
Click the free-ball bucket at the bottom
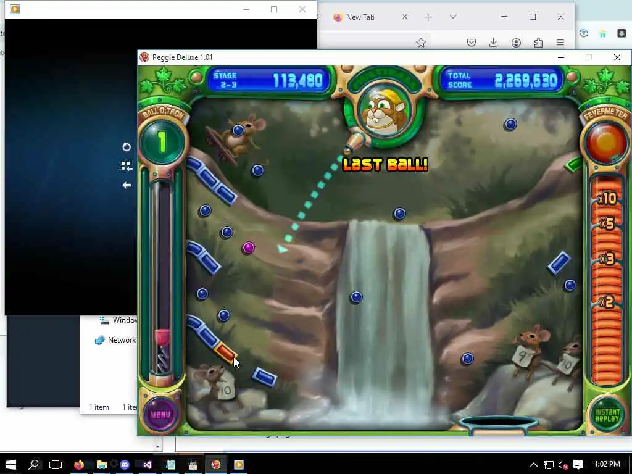[x=499, y=425]
